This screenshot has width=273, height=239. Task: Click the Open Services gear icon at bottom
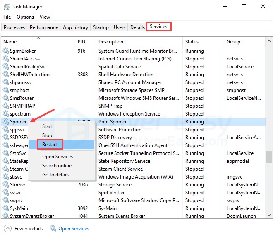pyautogui.click(x=53, y=229)
